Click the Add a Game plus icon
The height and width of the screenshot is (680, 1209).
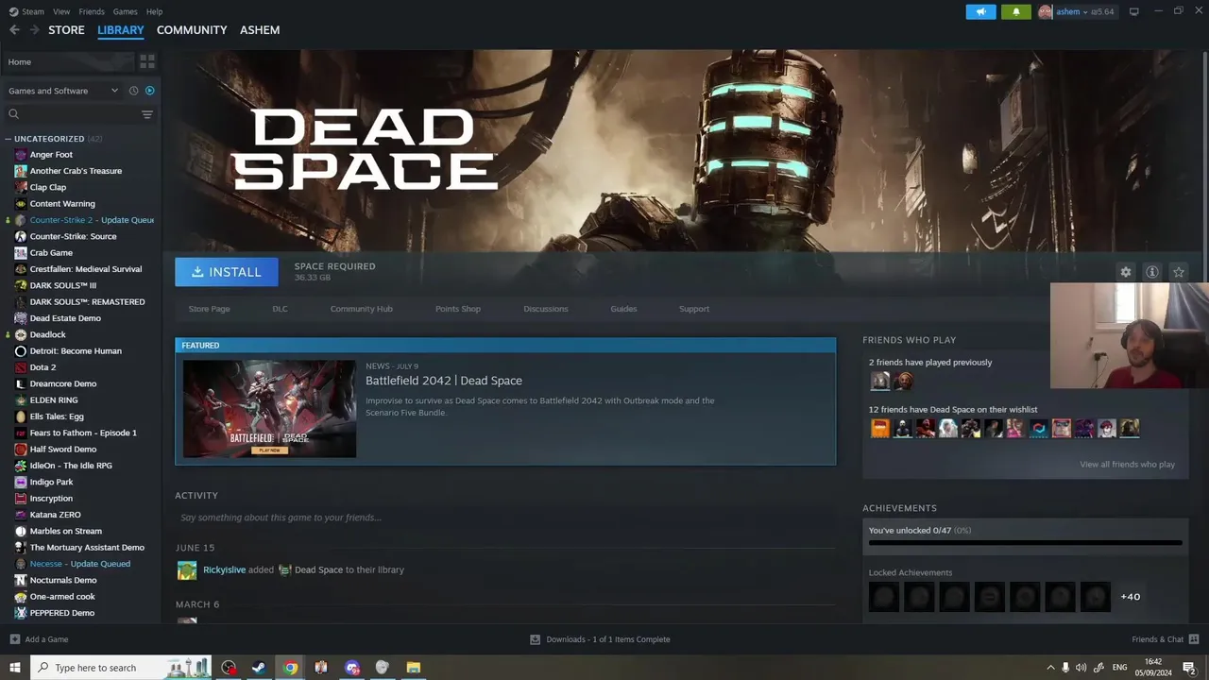[14, 639]
